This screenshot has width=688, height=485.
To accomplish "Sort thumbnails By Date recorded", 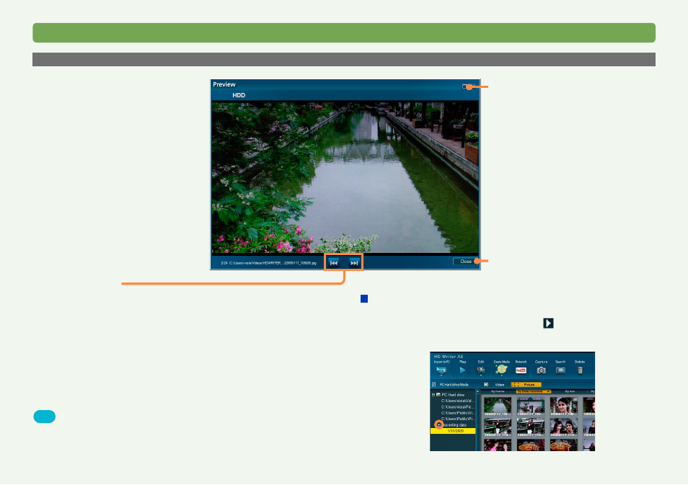I will tap(533, 391).
